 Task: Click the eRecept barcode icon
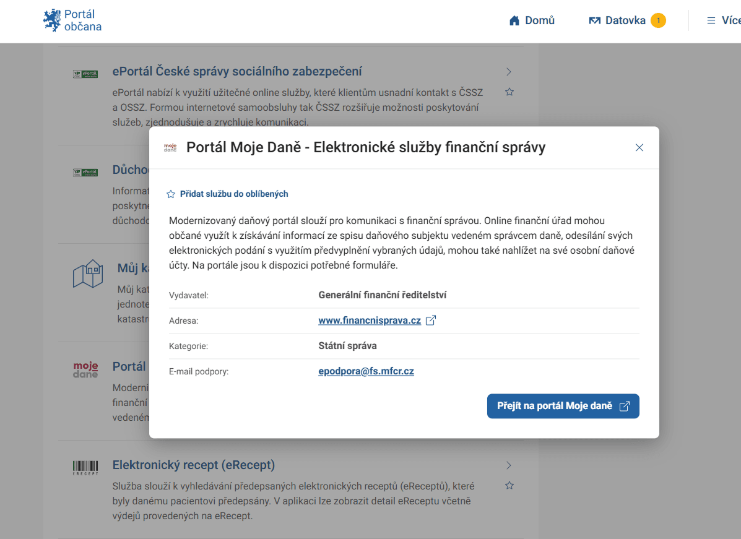(85, 468)
